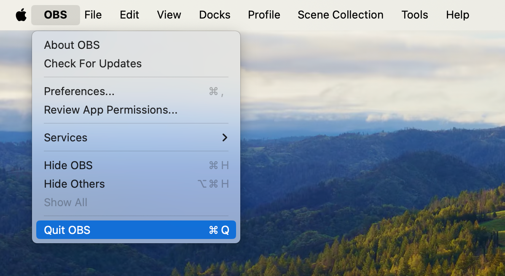Select Check For Updates
This screenshot has height=276, width=505.
click(93, 64)
